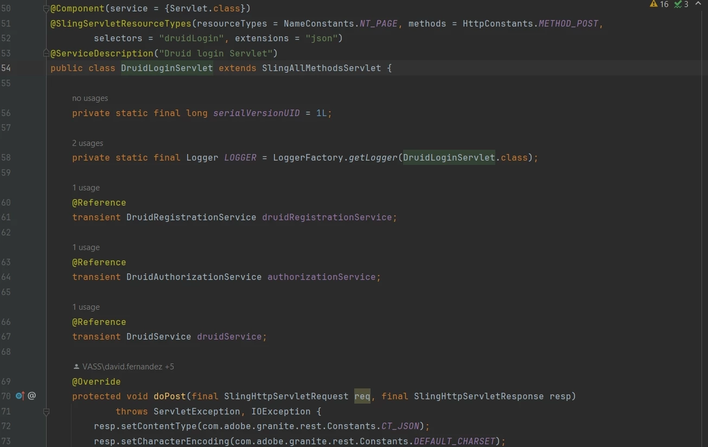Click the @SlingServletResourceTypes annotation
Screen dimensions: 708x447
(x=121, y=24)
